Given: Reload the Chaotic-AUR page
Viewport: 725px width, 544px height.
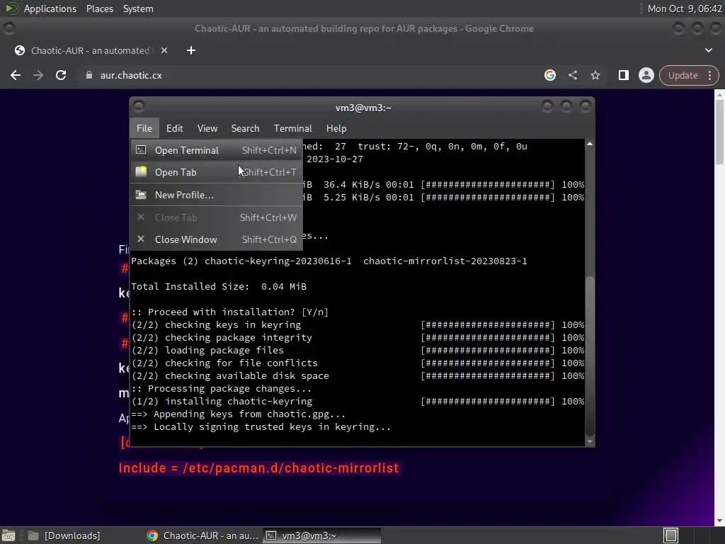Looking at the screenshot, I should tap(61, 75).
